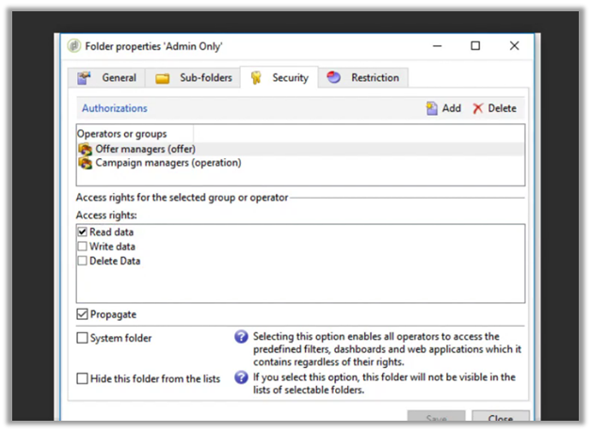The height and width of the screenshot is (432, 591).
Task: Enable the Write data checkbox
Action: tap(83, 247)
